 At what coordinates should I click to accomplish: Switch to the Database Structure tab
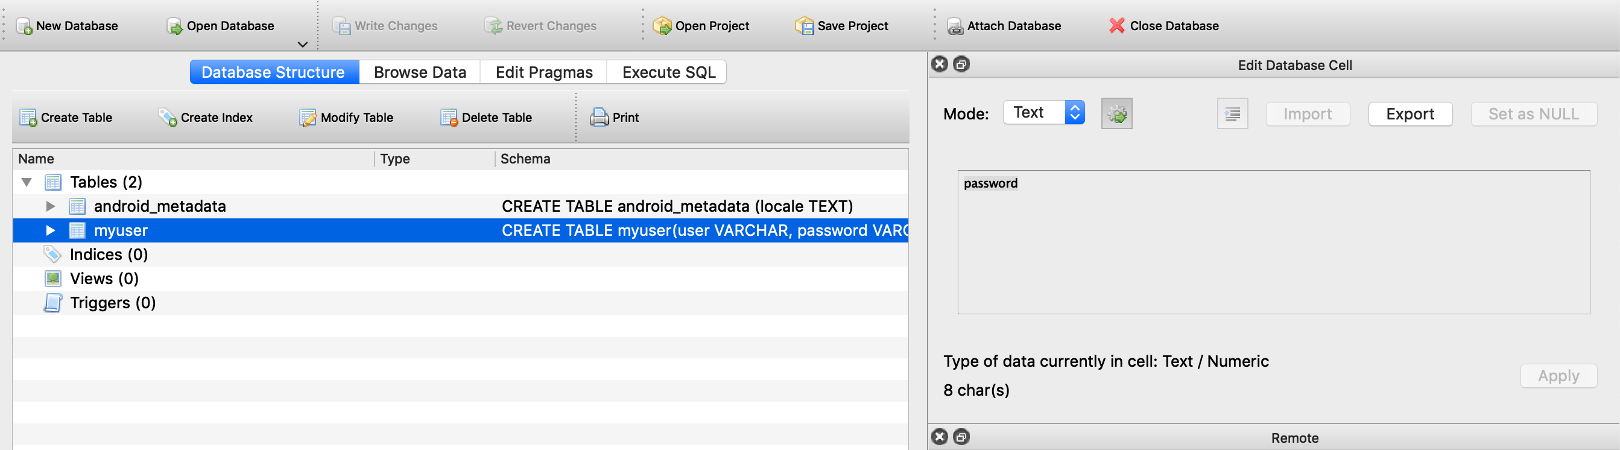pos(274,72)
